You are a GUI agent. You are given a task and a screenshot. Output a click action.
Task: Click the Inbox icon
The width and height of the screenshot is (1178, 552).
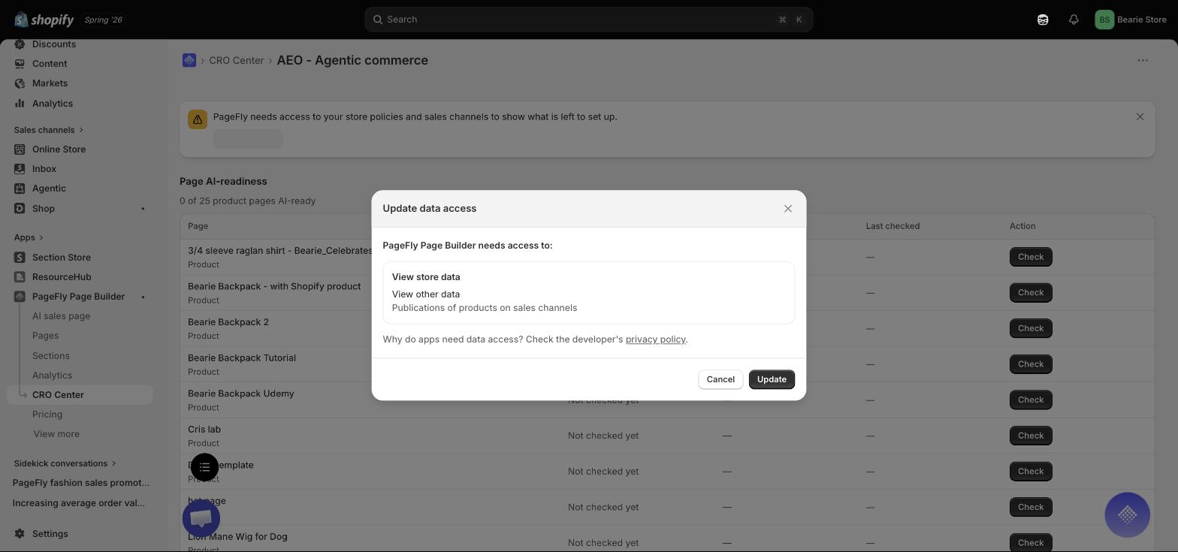pyautogui.click(x=20, y=169)
